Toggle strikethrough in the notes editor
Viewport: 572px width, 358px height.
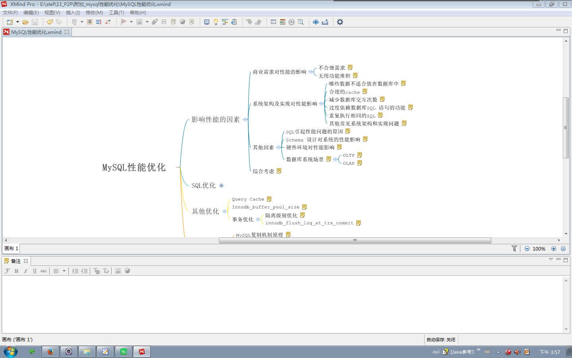[44, 271]
